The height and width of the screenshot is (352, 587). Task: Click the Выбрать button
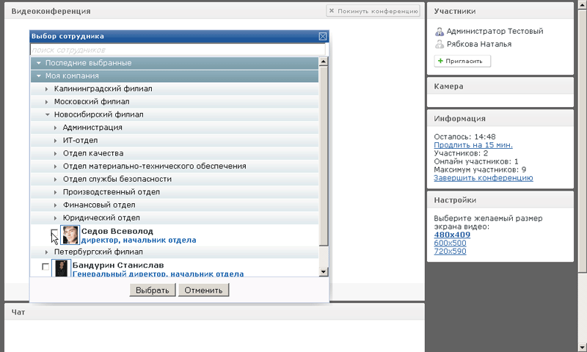pos(153,290)
